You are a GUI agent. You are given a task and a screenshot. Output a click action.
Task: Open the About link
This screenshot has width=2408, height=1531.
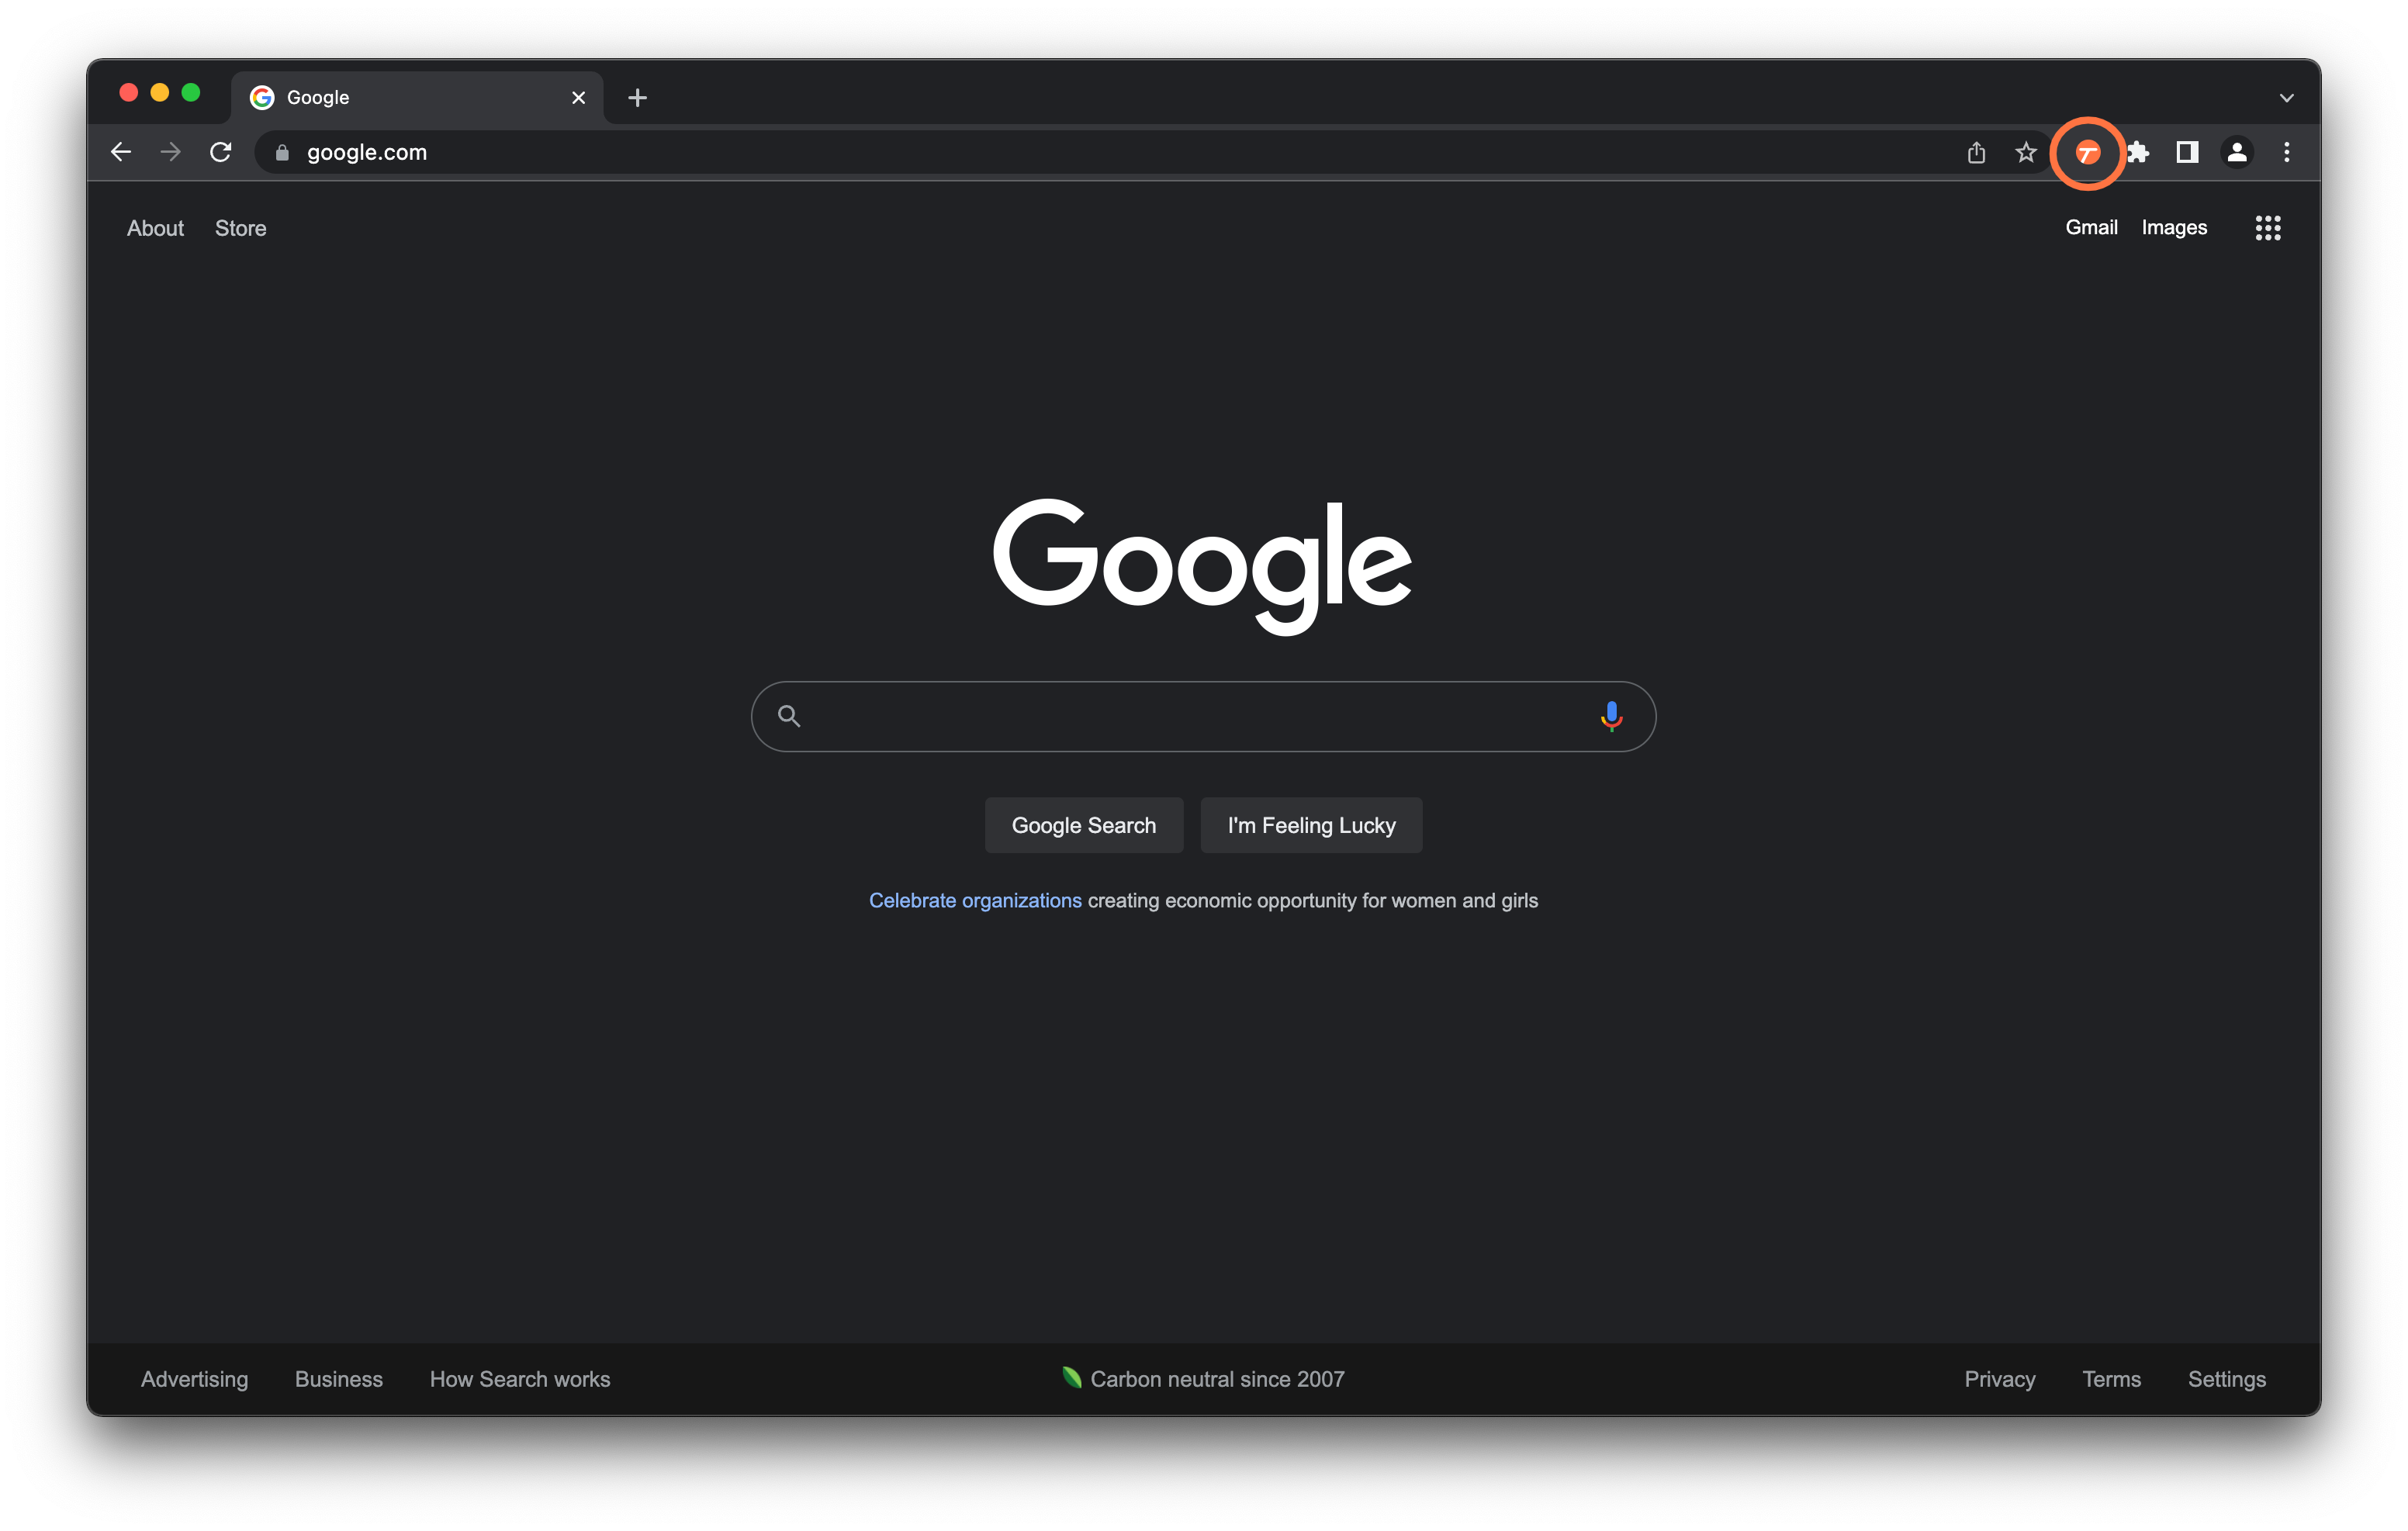pyautogui.click(x=155, y=228)
